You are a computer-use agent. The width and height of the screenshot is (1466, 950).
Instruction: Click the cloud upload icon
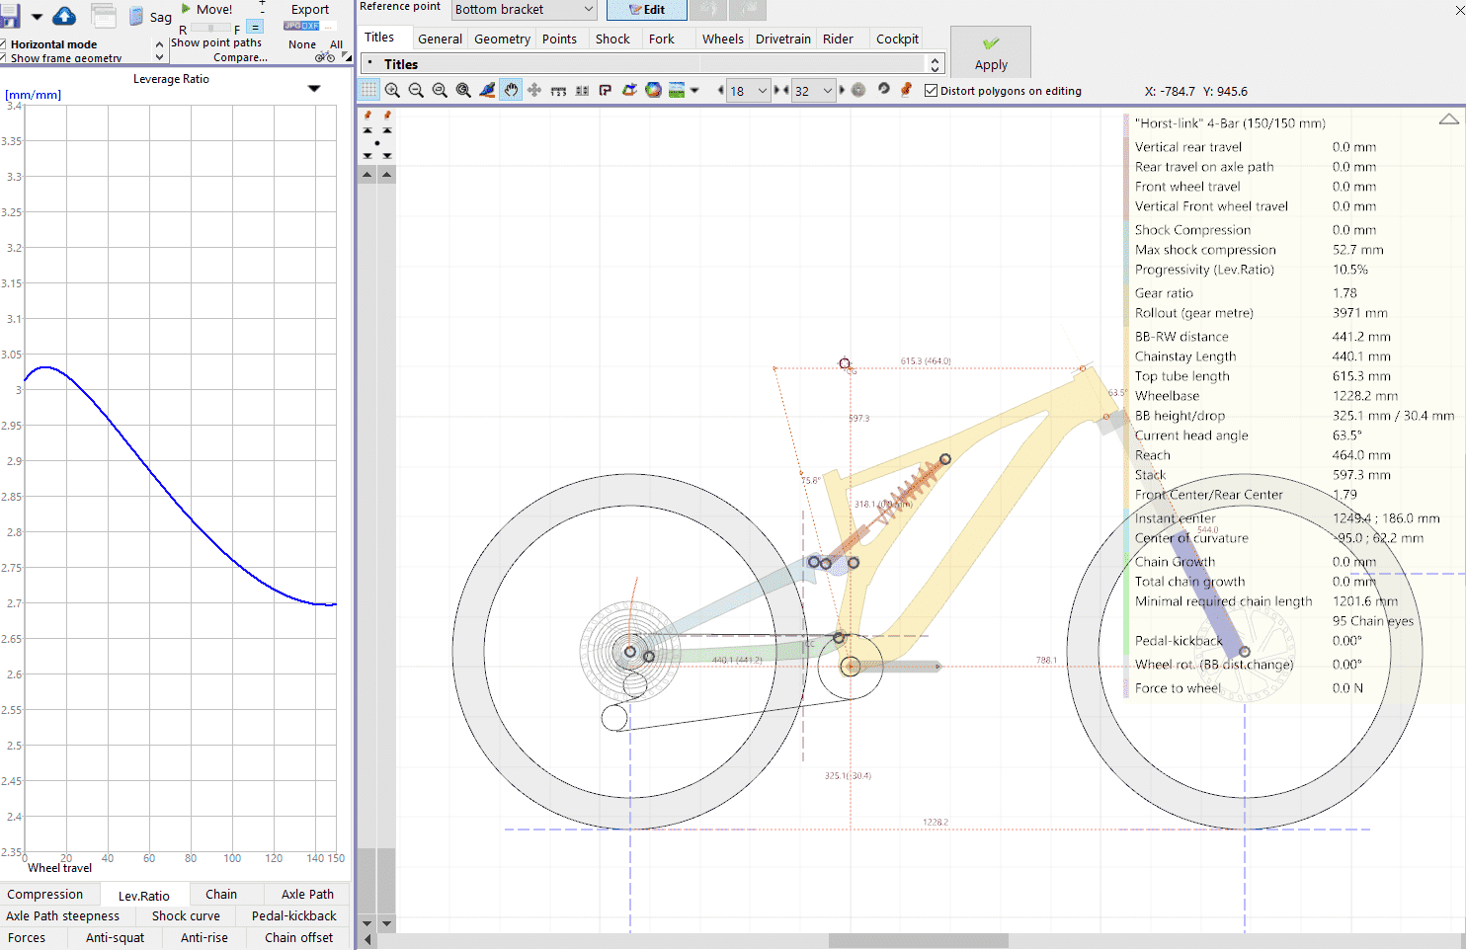[64, 16]
